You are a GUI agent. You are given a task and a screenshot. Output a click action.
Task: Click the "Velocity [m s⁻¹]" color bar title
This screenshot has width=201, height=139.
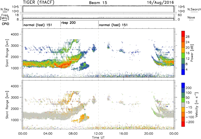(x=196, y=105)
